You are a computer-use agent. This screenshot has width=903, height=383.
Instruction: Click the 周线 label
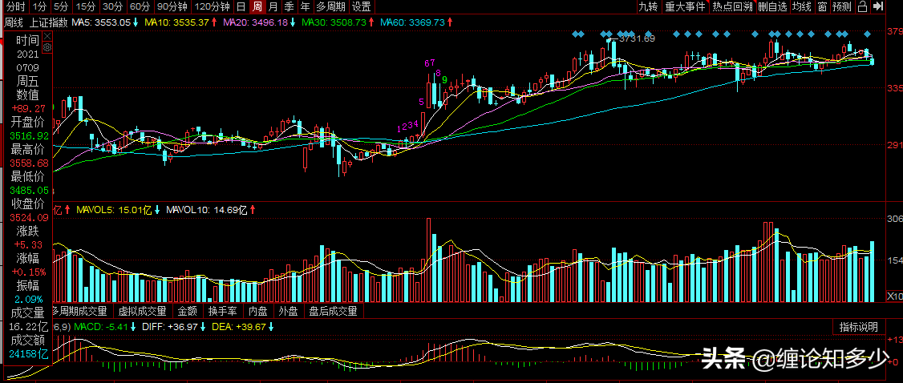point(14,22)
